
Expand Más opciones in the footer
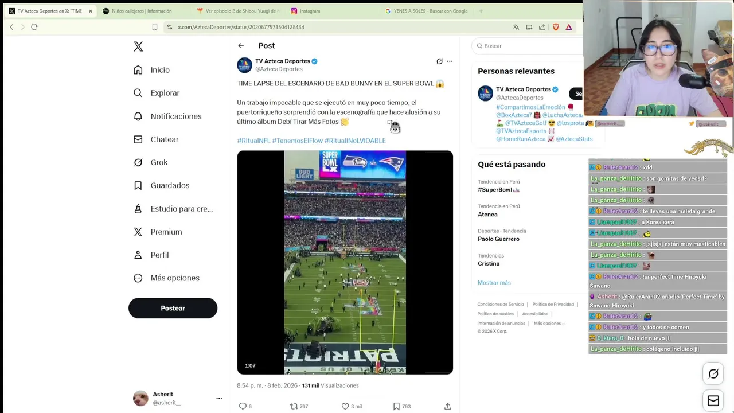549,324
